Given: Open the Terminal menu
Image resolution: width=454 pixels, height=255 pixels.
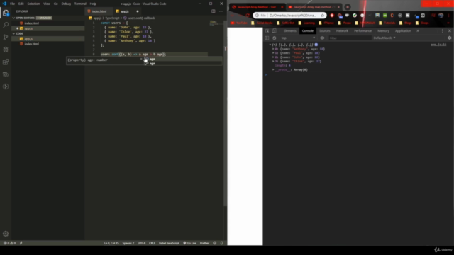Looking at the screenshot, I should click(80, 4).
